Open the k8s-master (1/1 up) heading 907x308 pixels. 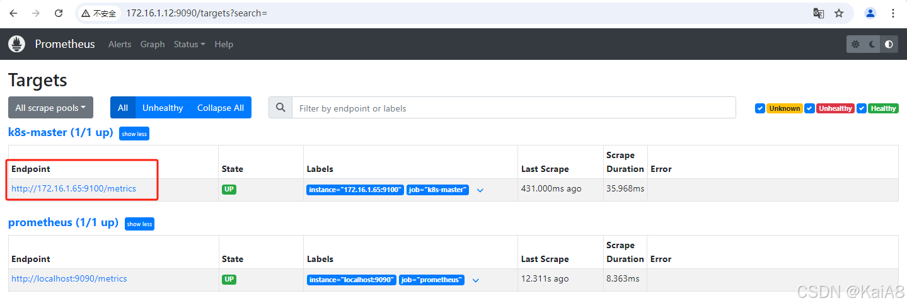tap(61, 132)
